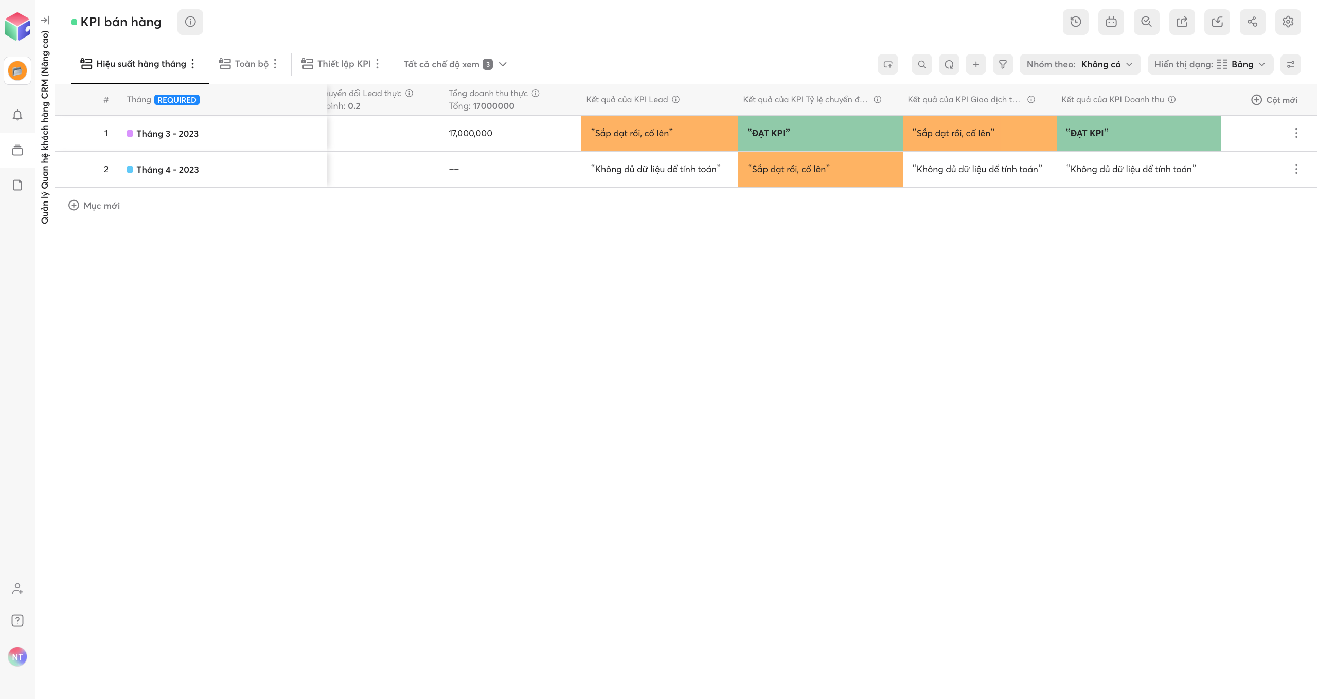Show info for Kết quả của KPI Lead column
1317x699 pixels.
click(676, 100)
